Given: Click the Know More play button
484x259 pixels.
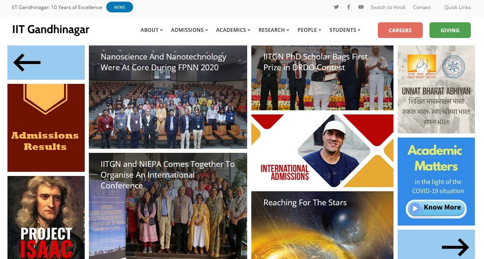Looking at the screenshot, I should click(436, 209).
